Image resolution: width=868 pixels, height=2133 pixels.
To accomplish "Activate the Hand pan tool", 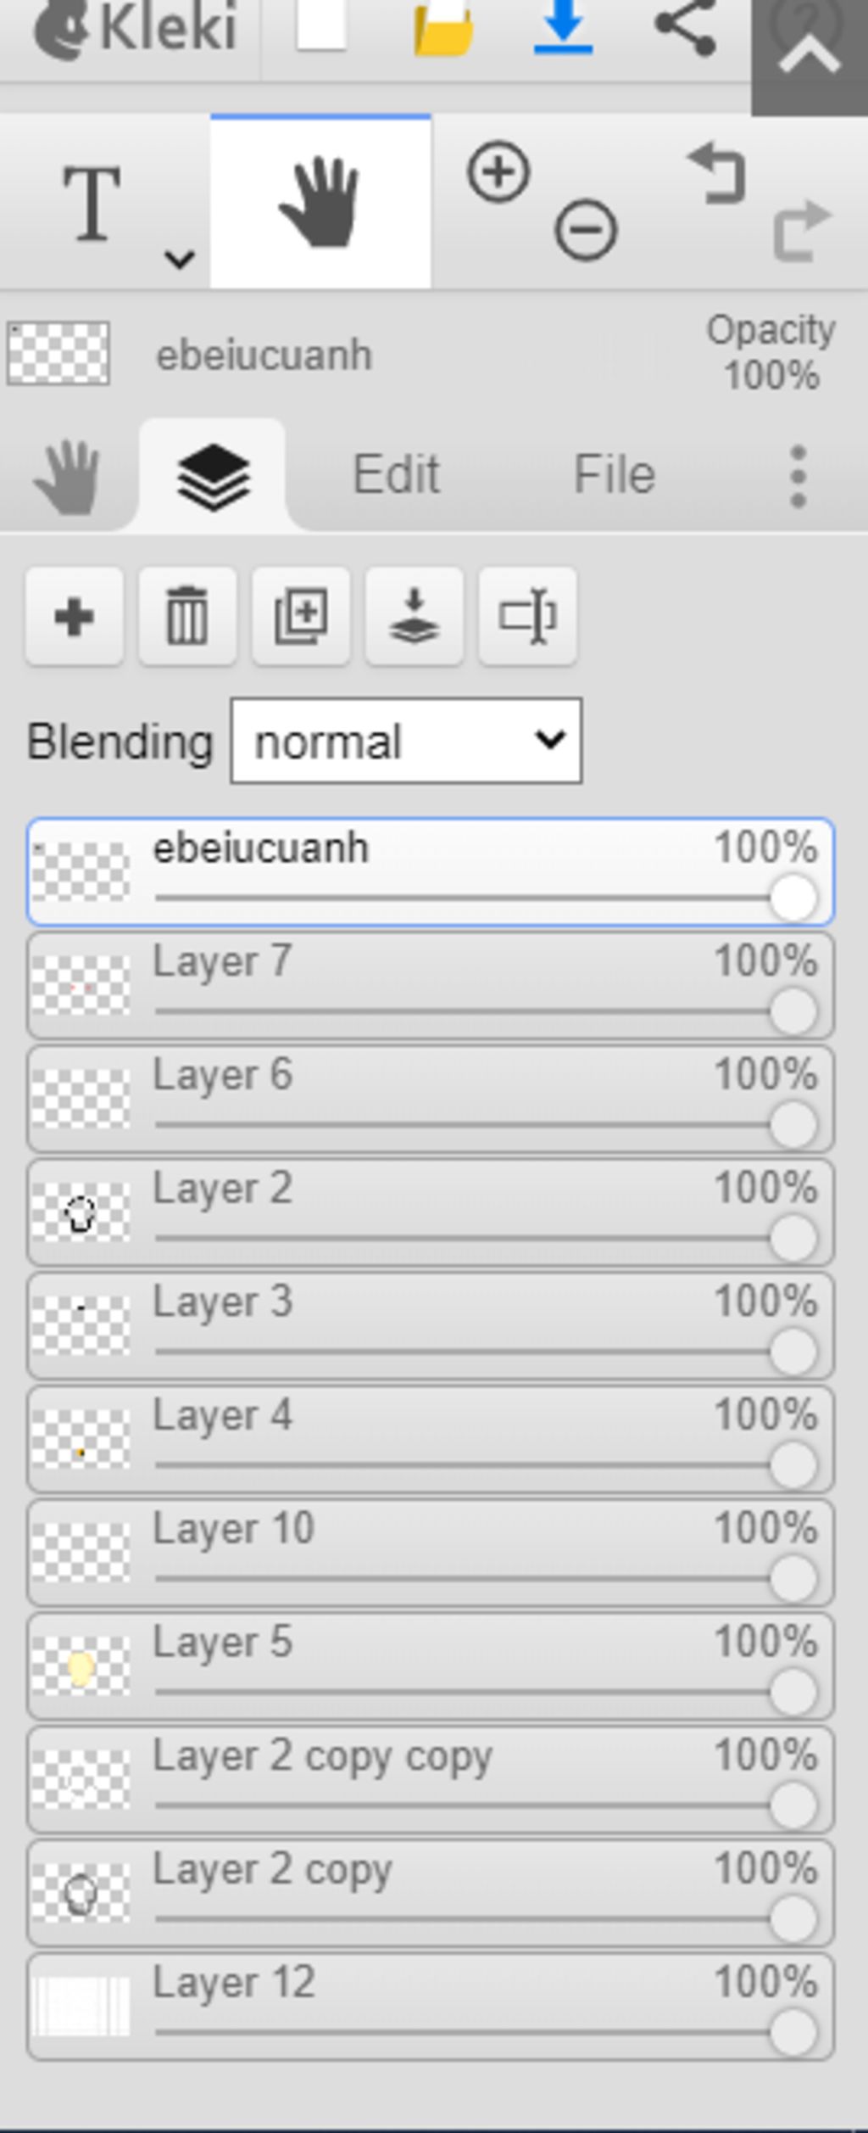I will click(320, 202).
